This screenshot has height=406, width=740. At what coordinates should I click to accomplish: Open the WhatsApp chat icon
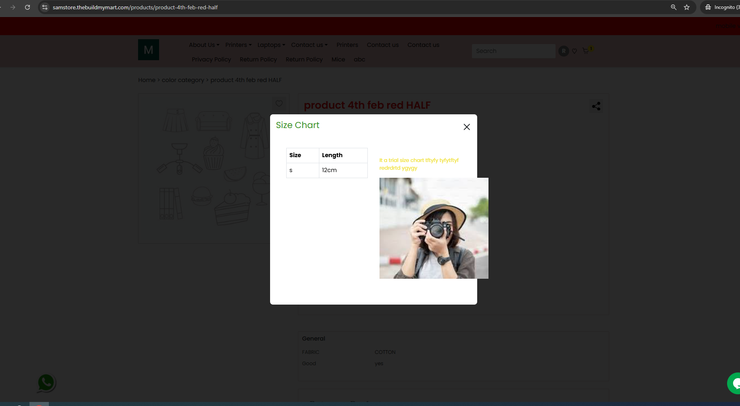click(x=46, y=383)
